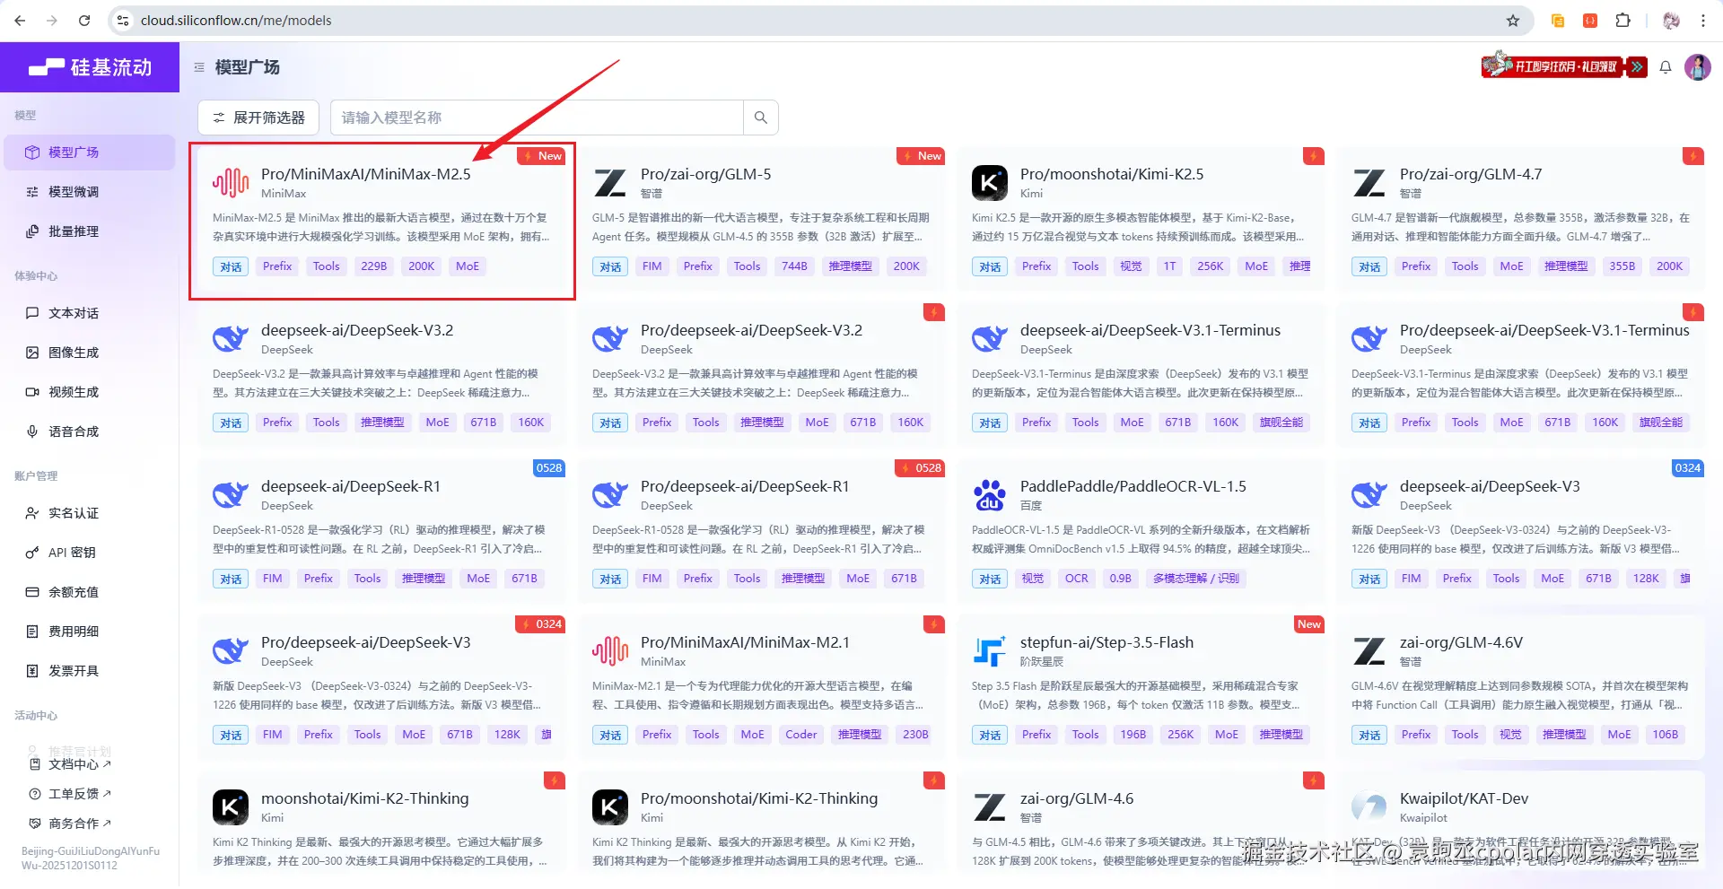Click 推理模型 tag on GLM-5 card
Viewport: 1723px width, 889px height.
pyautogui.click(x=850, y=266)
